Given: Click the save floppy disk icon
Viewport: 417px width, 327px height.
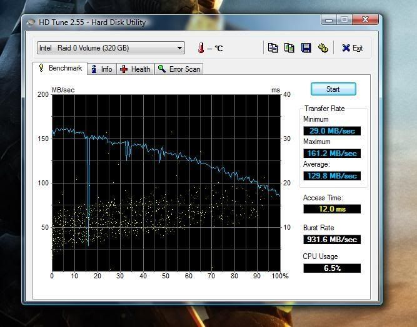Looking at the screenshot, I should (306, 48).
